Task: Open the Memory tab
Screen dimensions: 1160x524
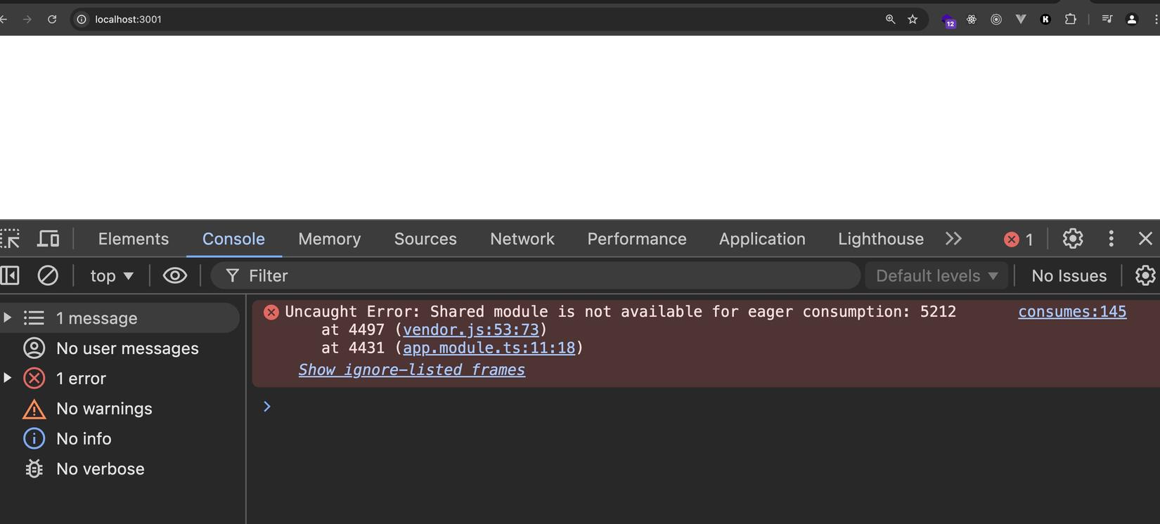Action: pos(329,239)
